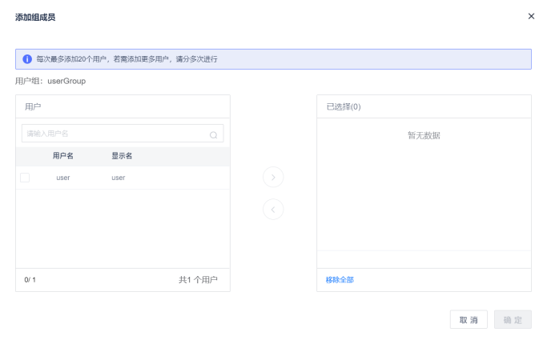547x344 pixels.
Task: Click the 用户组: userGroup label
Action: (50, 81)
